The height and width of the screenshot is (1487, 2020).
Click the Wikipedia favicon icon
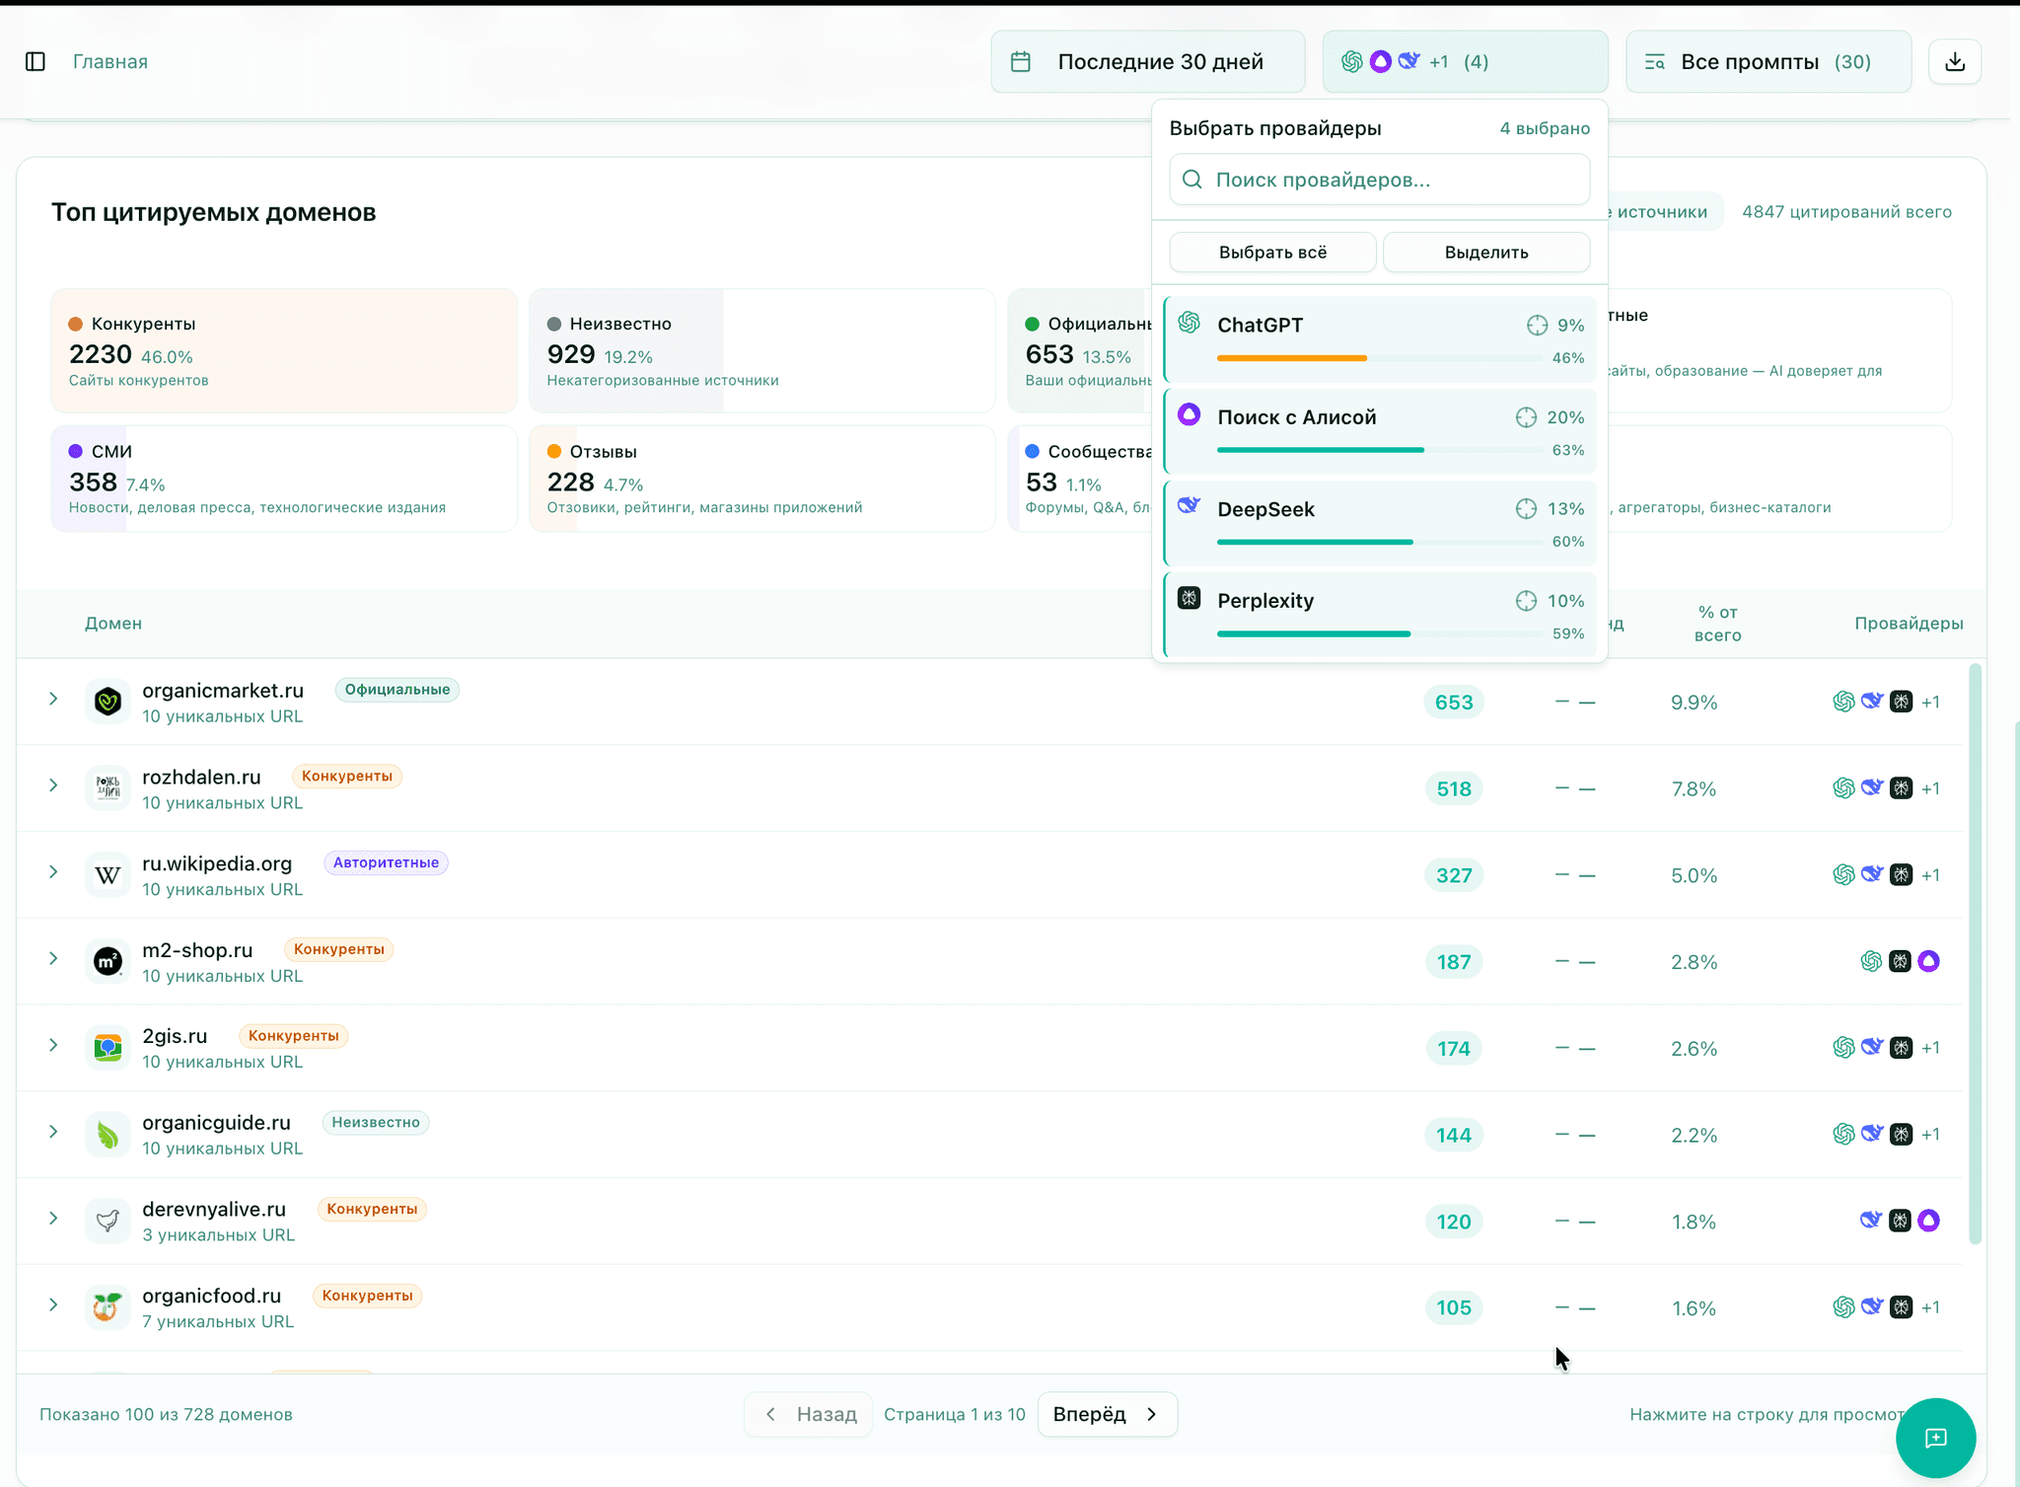pos(108,875)
